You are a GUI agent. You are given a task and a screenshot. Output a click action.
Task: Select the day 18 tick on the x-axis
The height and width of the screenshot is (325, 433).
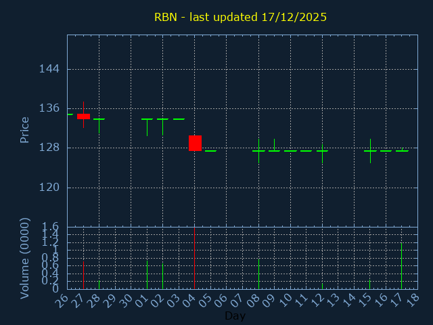[413, 299]
